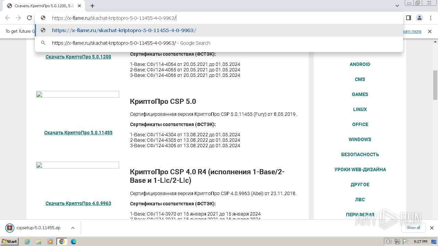This screenshot has height=246, width=438.
Task: Open the LINUX category
Action: [360, 109]
